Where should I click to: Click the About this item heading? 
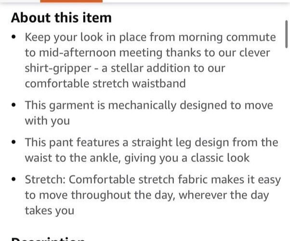coord(61,18)
